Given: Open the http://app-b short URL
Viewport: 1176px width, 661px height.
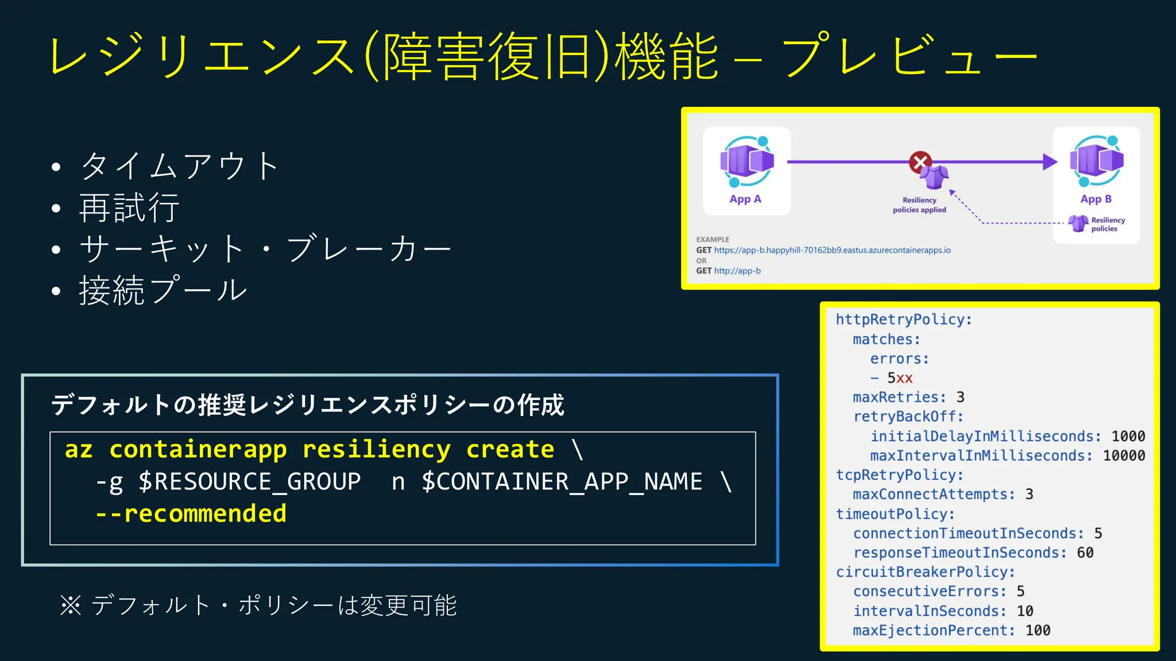Looking at the screenshot, I should click(x=737, y=271).
